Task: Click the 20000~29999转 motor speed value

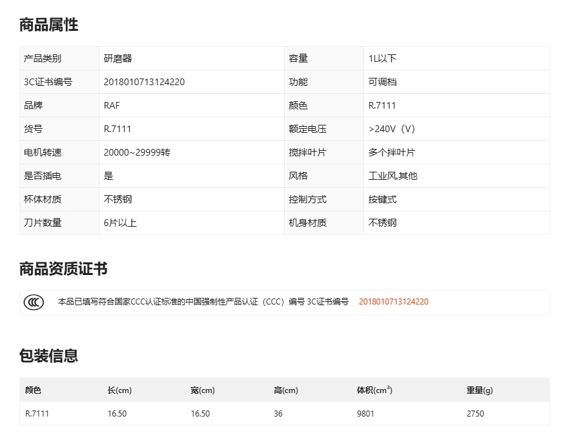Action: [136, 153]
